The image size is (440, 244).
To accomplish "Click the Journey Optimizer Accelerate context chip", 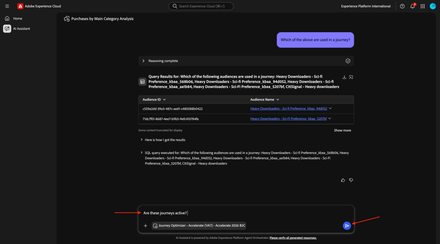I will click(x=199, y=225).
